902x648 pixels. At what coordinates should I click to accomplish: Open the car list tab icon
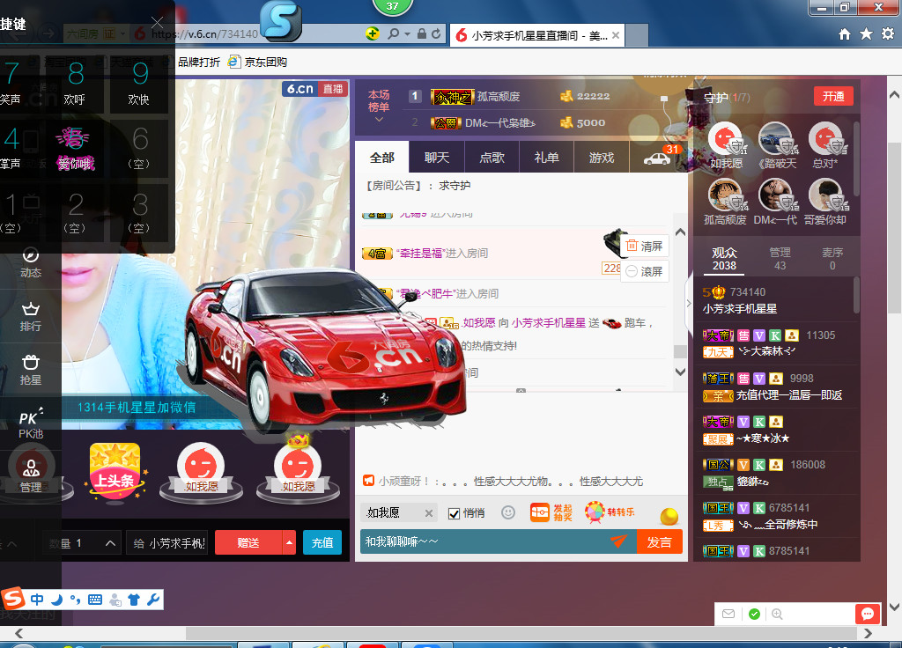(657, 158)
